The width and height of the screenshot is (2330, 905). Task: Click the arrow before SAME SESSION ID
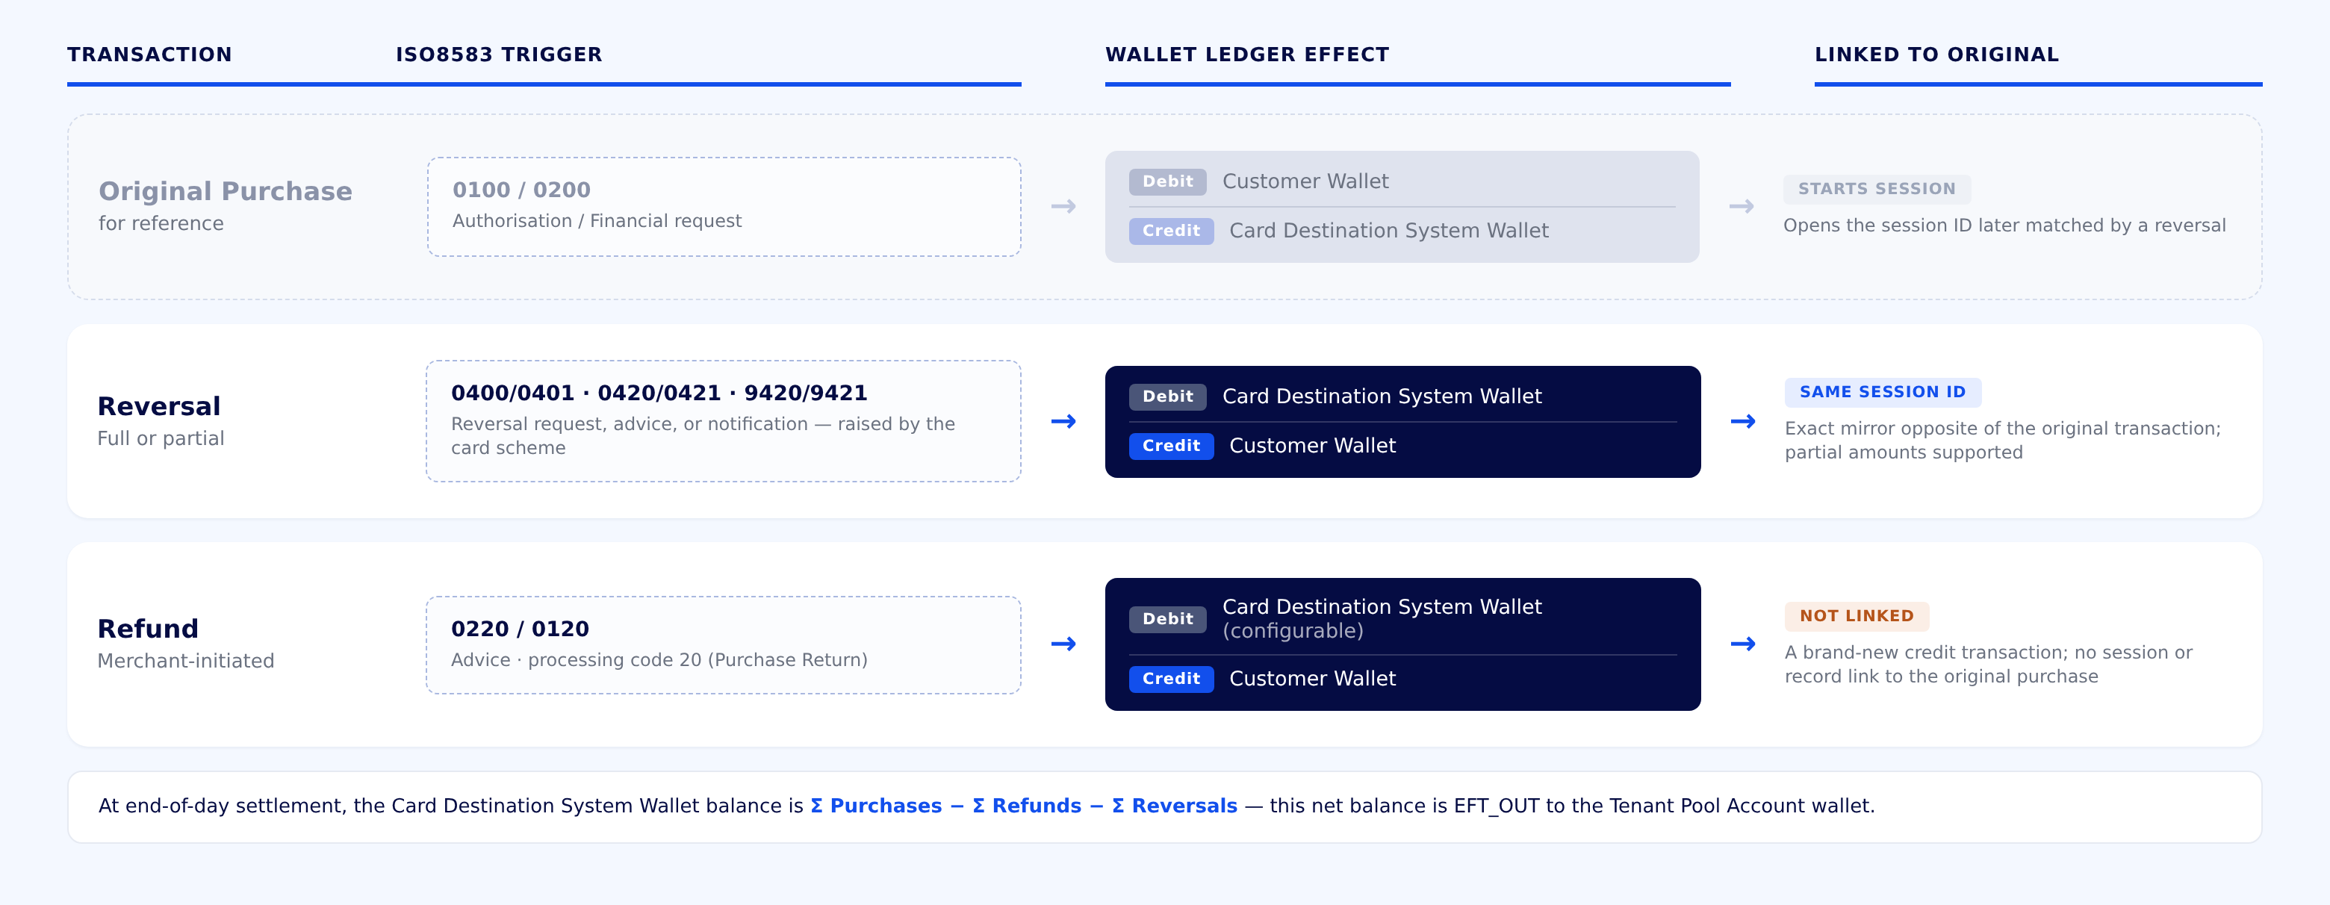click(1742, 421)
